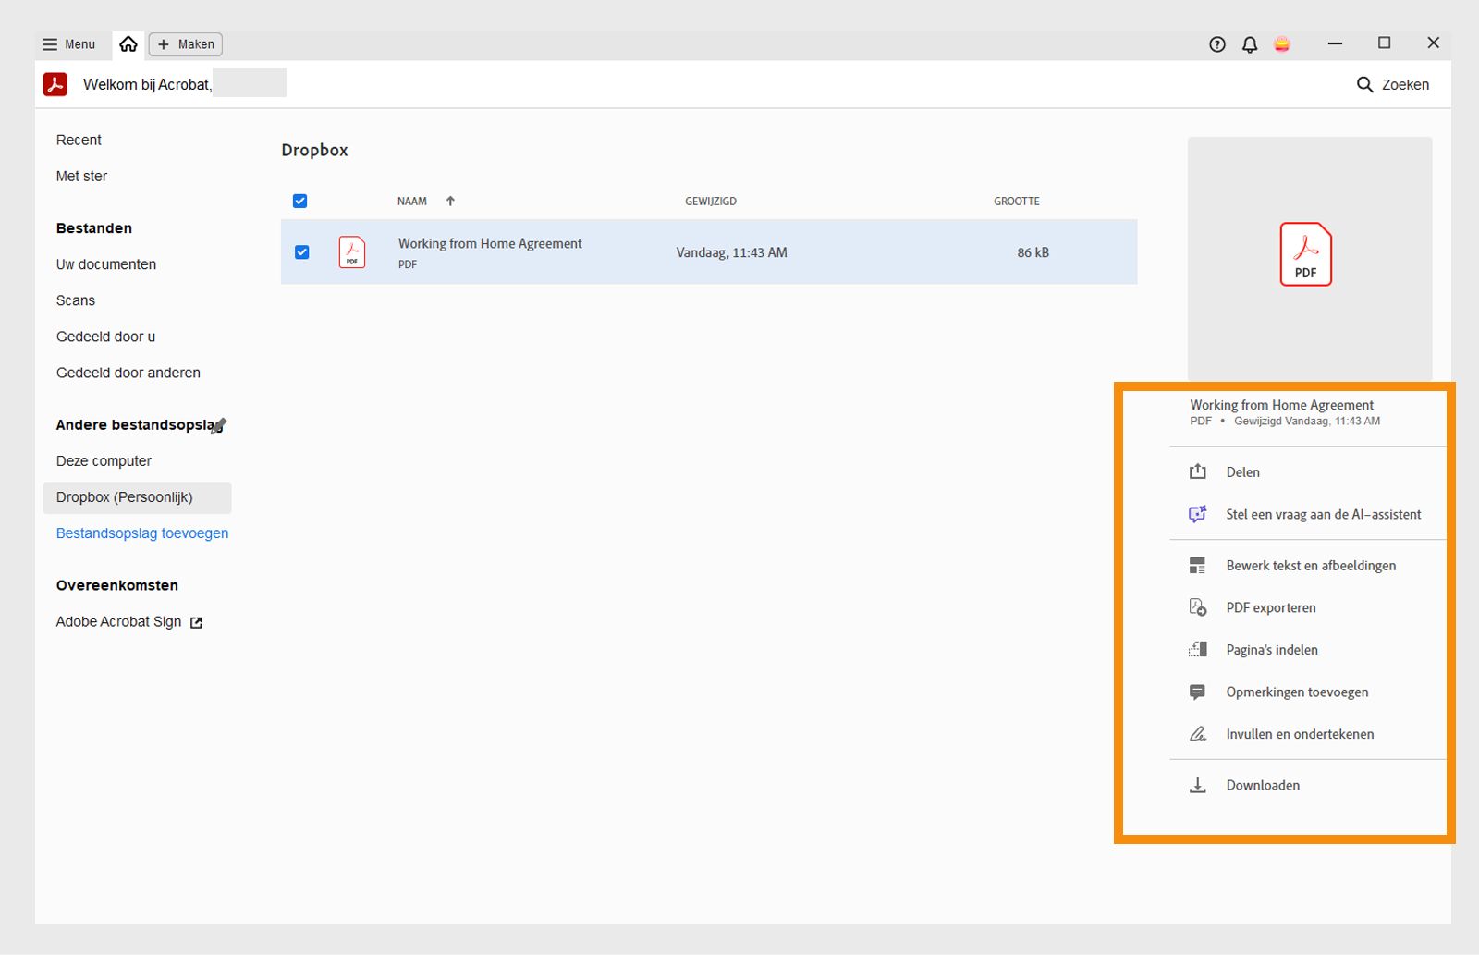Screen dimensions: 1479x955
Task: Open the user profile avatar
Action: coord(1282,44)
